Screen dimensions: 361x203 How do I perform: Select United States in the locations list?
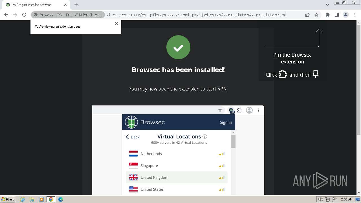point(177,189)
